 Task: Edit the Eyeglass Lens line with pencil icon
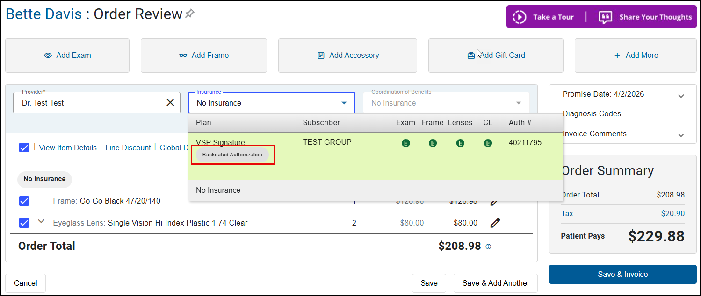[495, 223]
